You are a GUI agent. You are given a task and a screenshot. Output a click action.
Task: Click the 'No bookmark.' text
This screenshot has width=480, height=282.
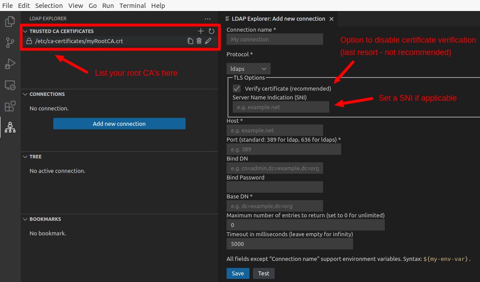coord(48,234)
